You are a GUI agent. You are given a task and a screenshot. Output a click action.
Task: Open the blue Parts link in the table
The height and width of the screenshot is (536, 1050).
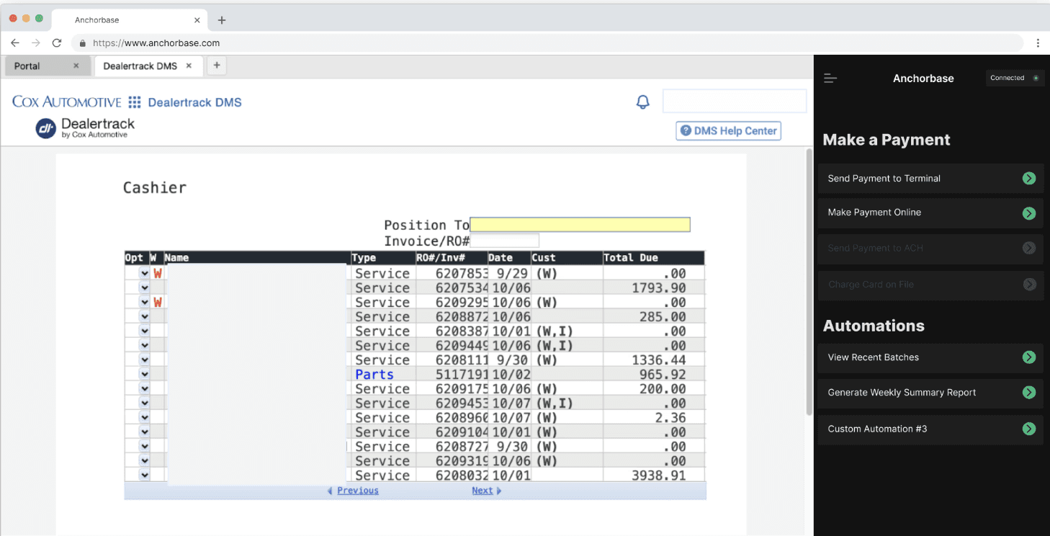tap(374, 374)
